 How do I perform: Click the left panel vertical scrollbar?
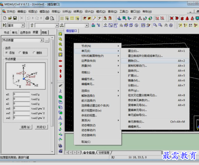click(x=52, y=82)
